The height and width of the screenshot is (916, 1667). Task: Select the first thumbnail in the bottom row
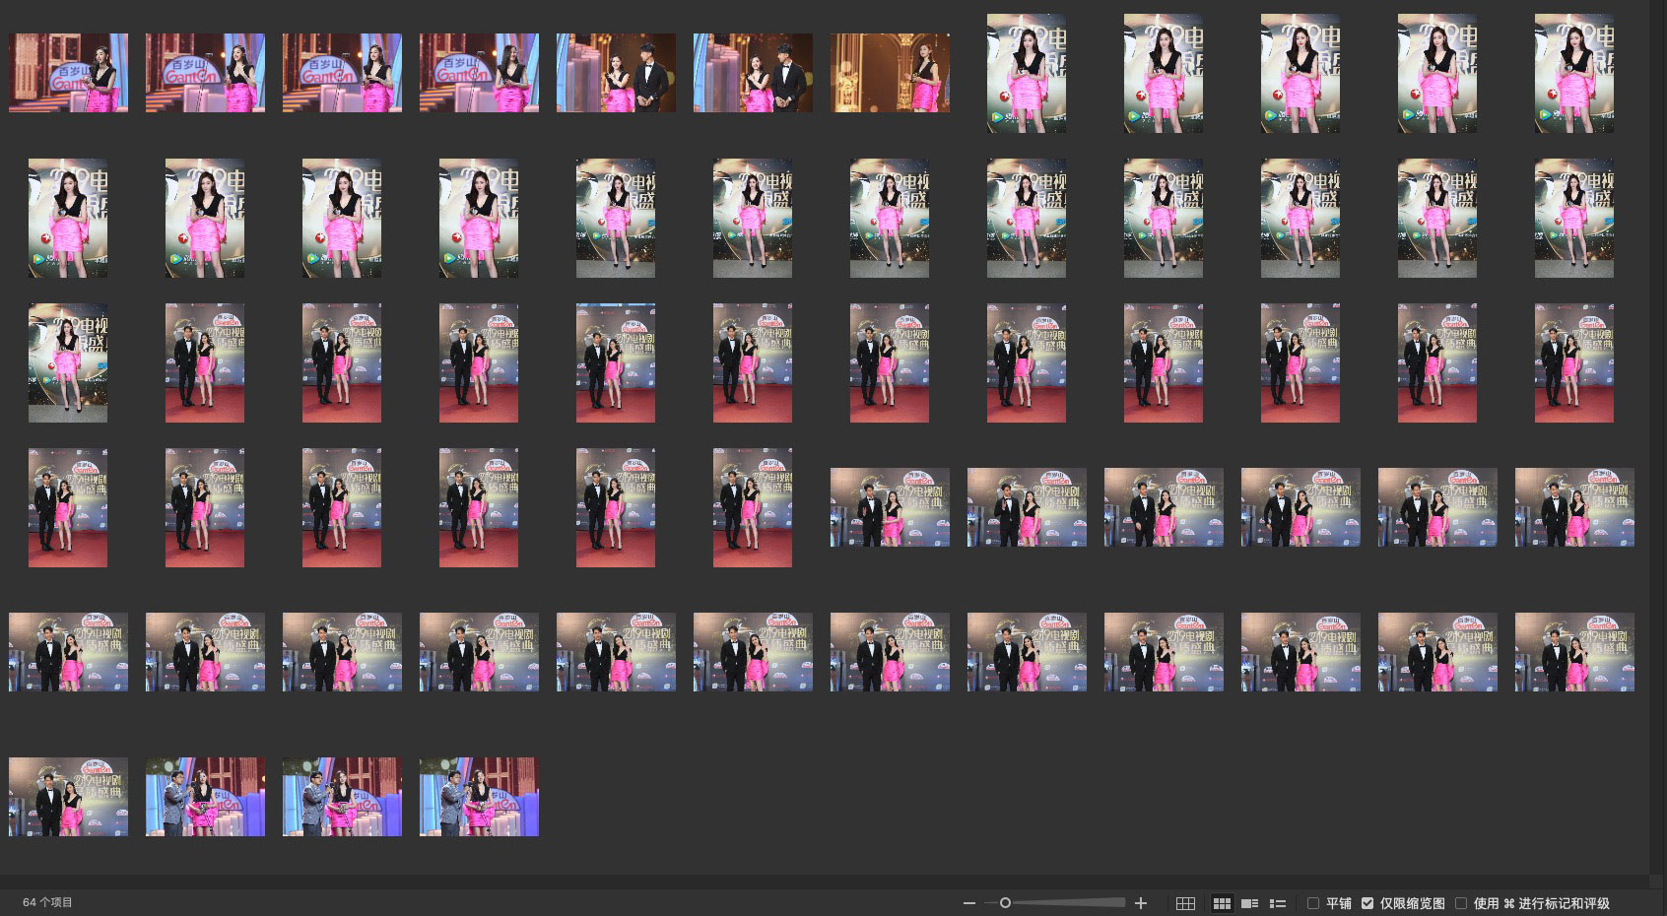click(68, 797)
